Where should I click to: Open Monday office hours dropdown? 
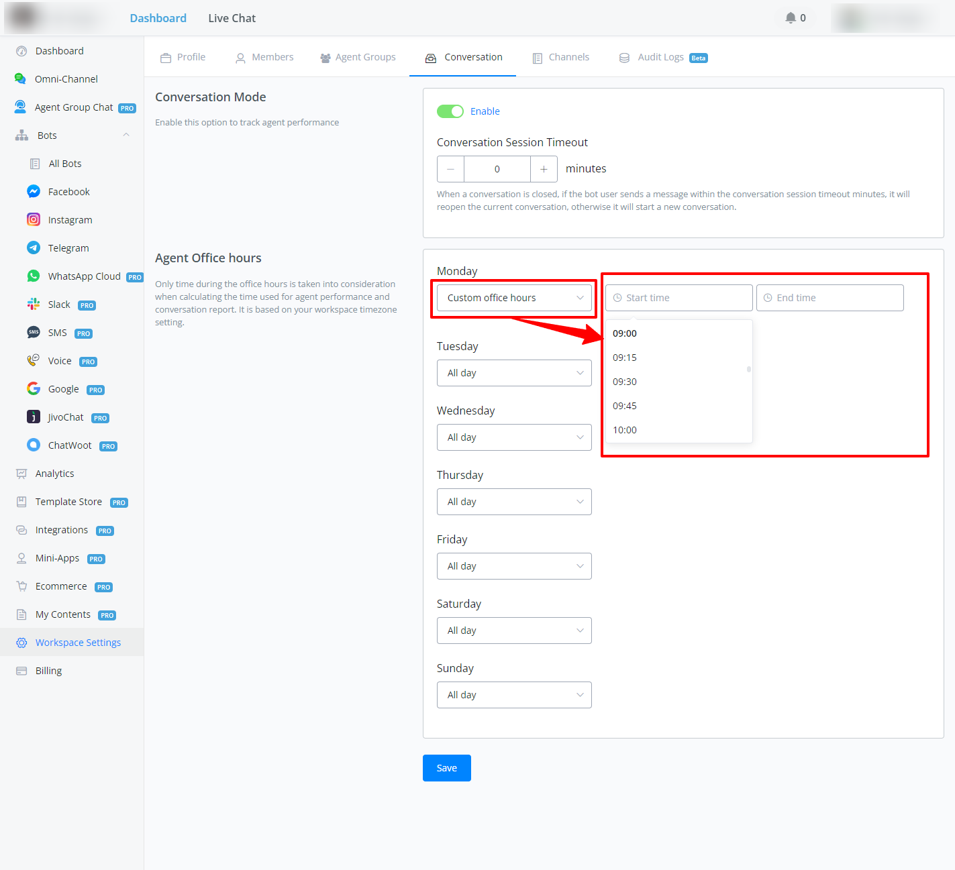[x=514, y=298]
